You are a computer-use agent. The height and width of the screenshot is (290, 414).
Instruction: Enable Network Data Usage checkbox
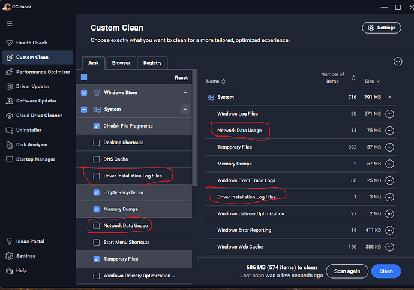pyautogui.click(x=97, y=226)
